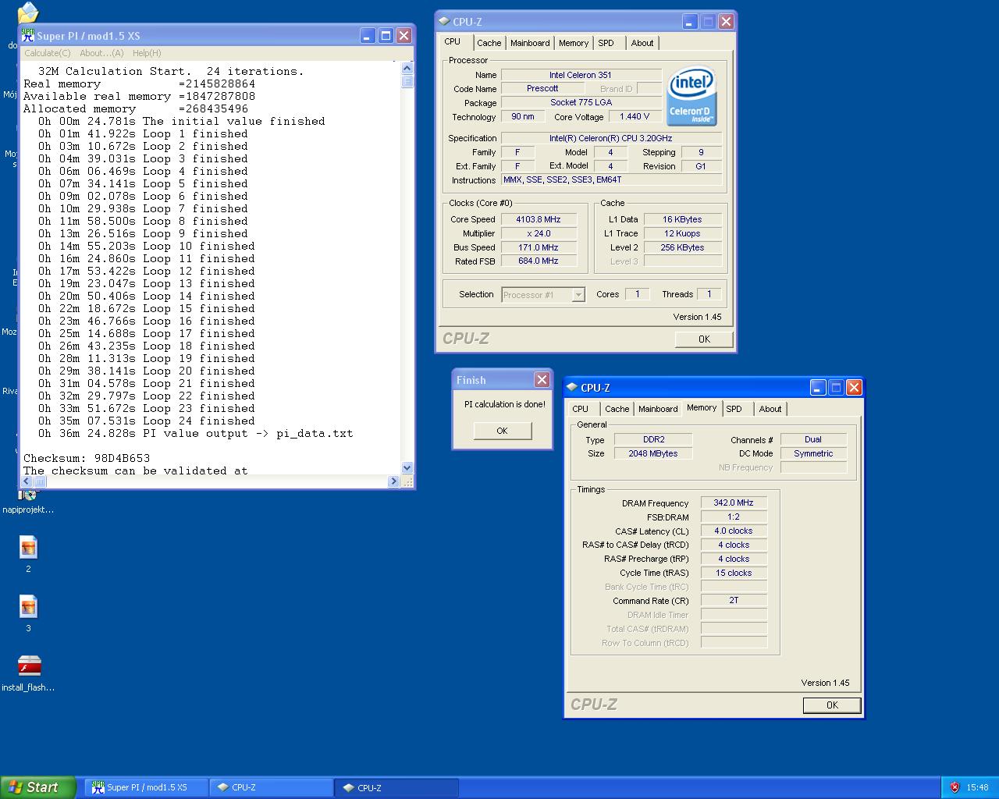Minimize the Super PI window

(x=368, y=36)
